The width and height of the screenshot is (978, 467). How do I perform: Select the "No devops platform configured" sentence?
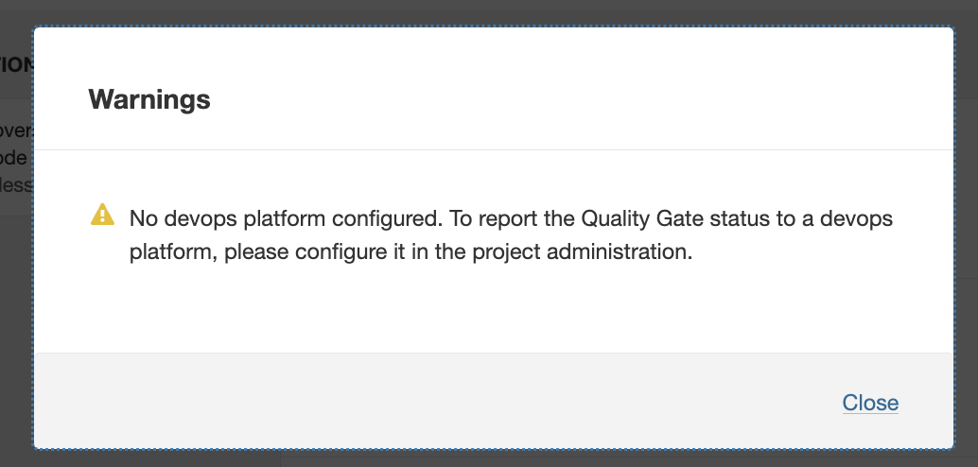coord(285,219)
